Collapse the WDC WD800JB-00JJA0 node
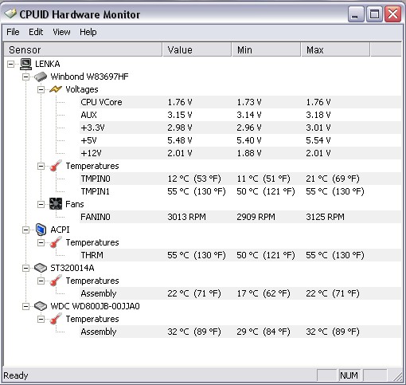Image resolution: width=406 pixels, height=385 pixels. [x=25, y=306]
